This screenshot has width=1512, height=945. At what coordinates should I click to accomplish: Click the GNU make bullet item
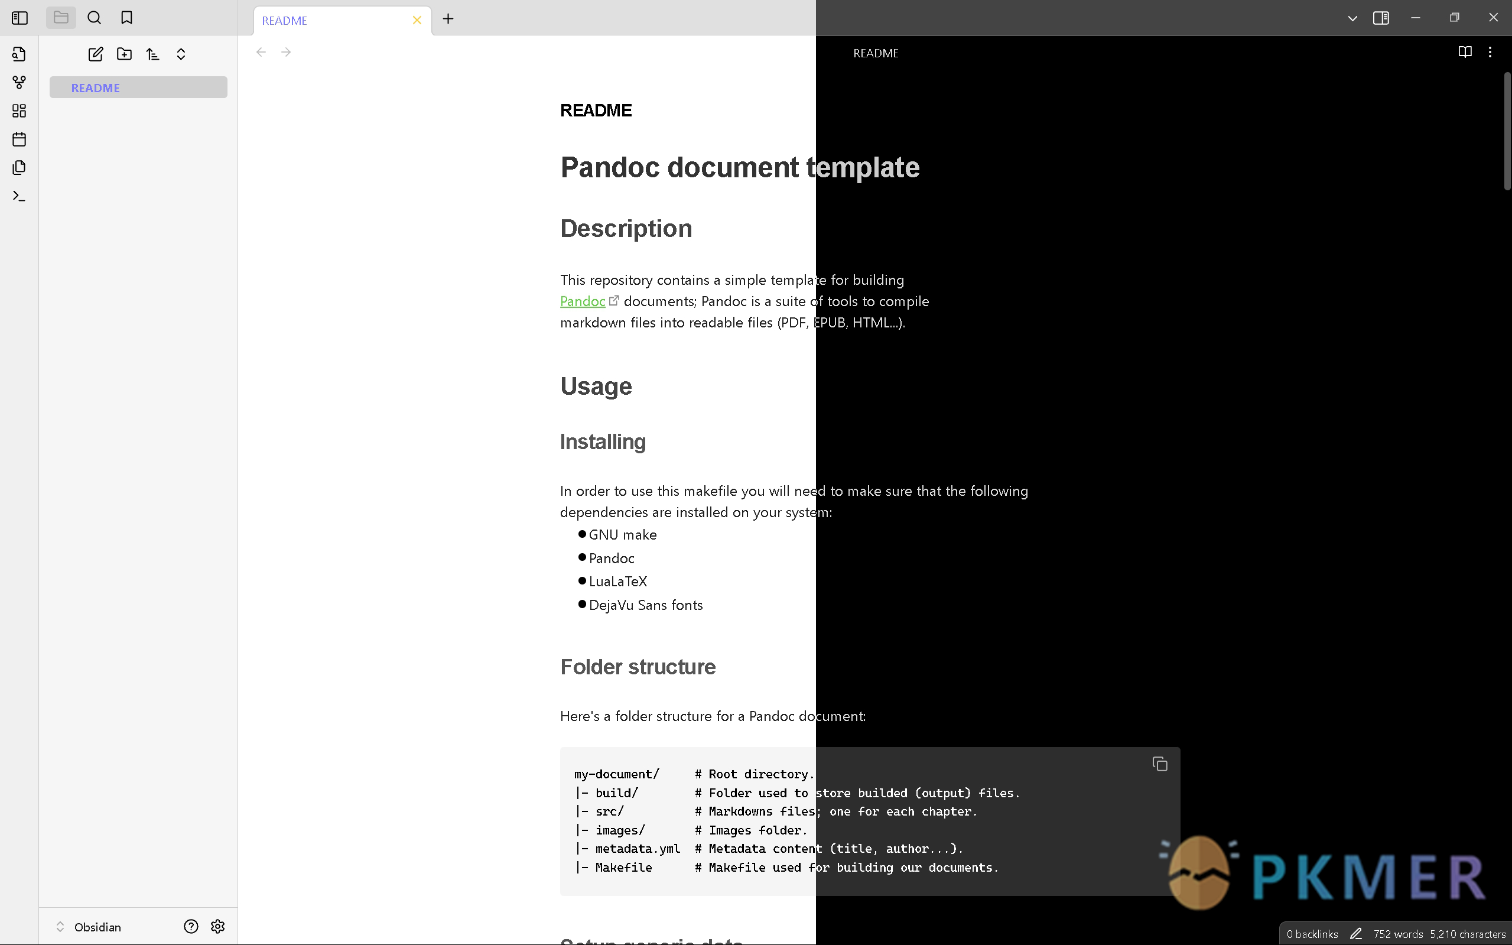tap(622, 535)
